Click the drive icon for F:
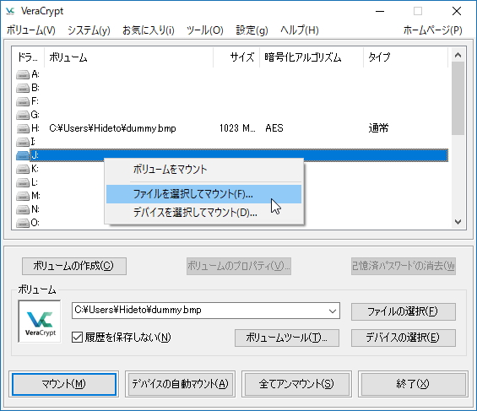Screen dimensions: 477x411 [x=23, y=101]
